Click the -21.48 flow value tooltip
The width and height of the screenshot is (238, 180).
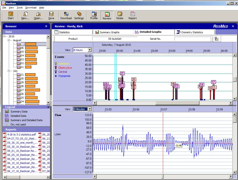click(178, 145)
